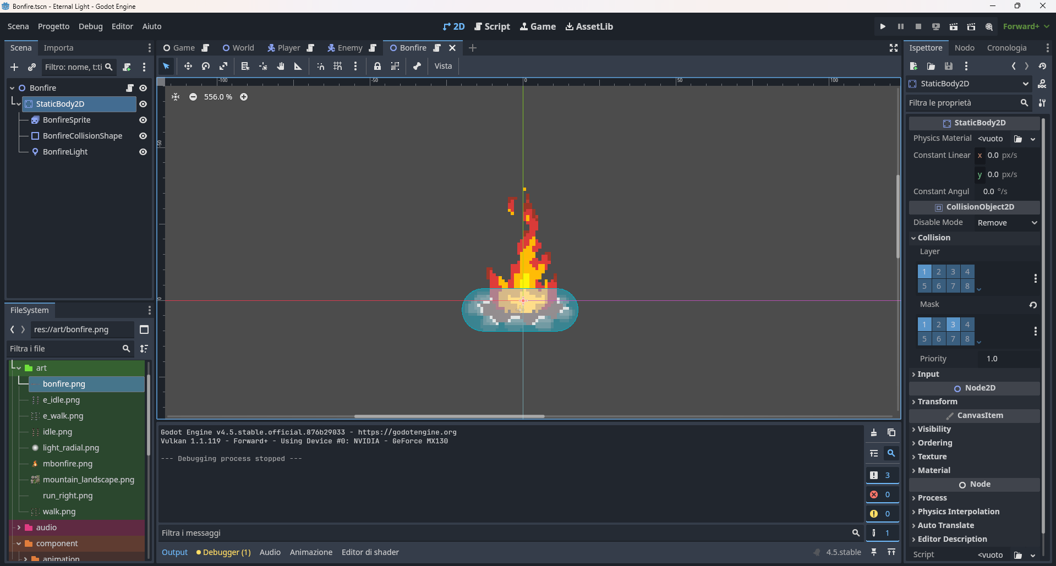Go to next edited object in Inspector
The width and height of the screenshot is (1056, 566).
pyautogui.click(x=1027, y=66)
